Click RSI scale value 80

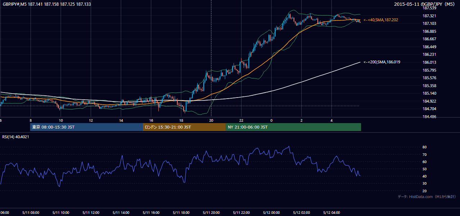[x=424, y=147]
